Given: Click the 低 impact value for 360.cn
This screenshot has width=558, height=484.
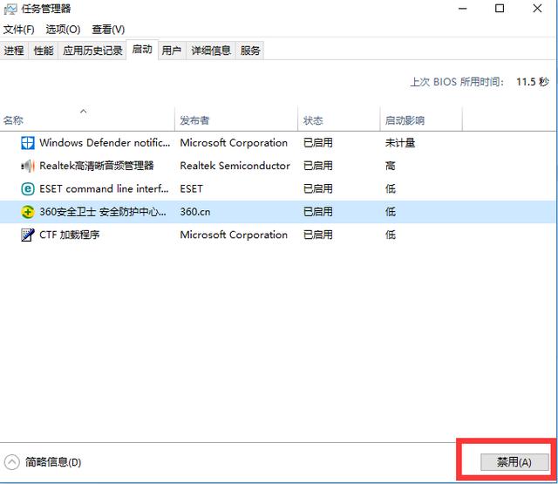Looking at the screenshot, I should [x=391, y=212].
